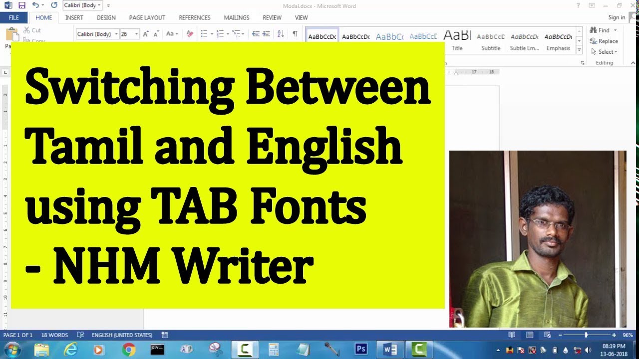Click the zoom in plus button
The height and width of the screenshot is (359, 639).
614,335
